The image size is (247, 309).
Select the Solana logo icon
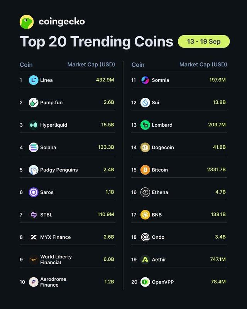click(x=34, y=148)
